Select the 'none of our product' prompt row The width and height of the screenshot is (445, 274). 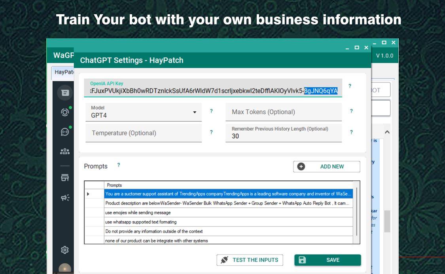pyautogui.click(x=229, y=240)
